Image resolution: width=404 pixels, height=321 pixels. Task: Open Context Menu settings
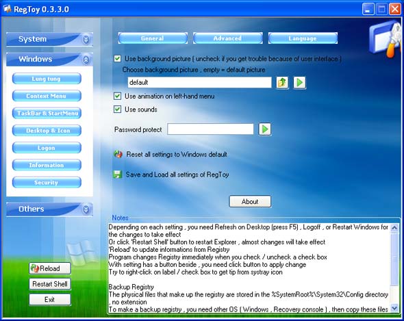coord(47,96)
